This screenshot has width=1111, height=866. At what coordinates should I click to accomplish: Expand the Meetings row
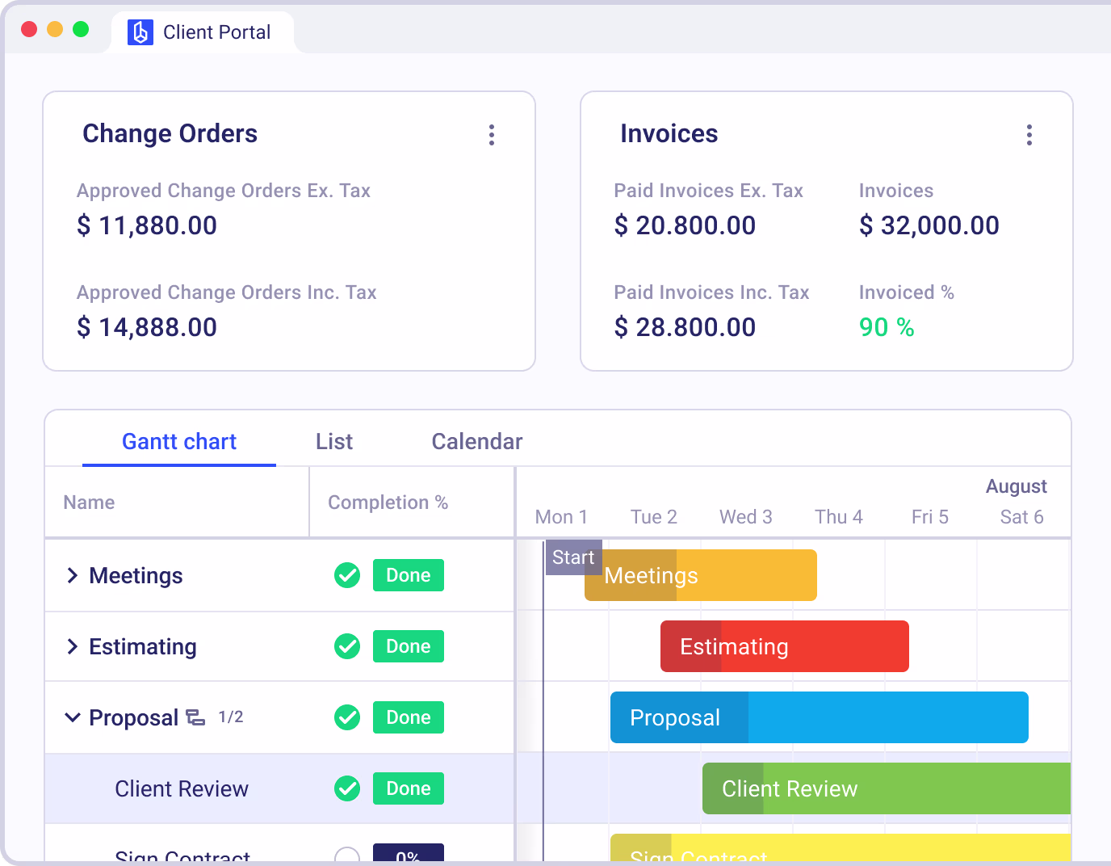[x=73, y=575]
